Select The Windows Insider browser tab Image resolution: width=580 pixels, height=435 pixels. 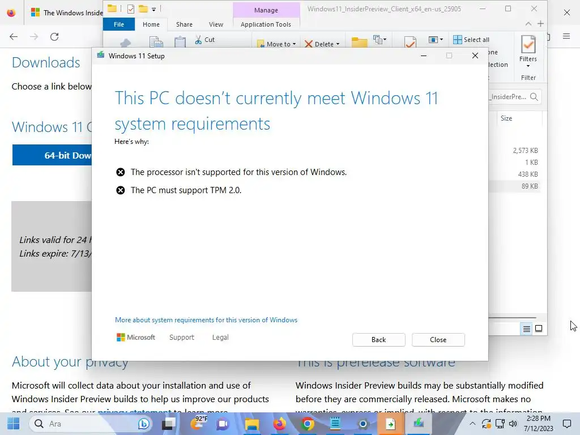(66, 12)
